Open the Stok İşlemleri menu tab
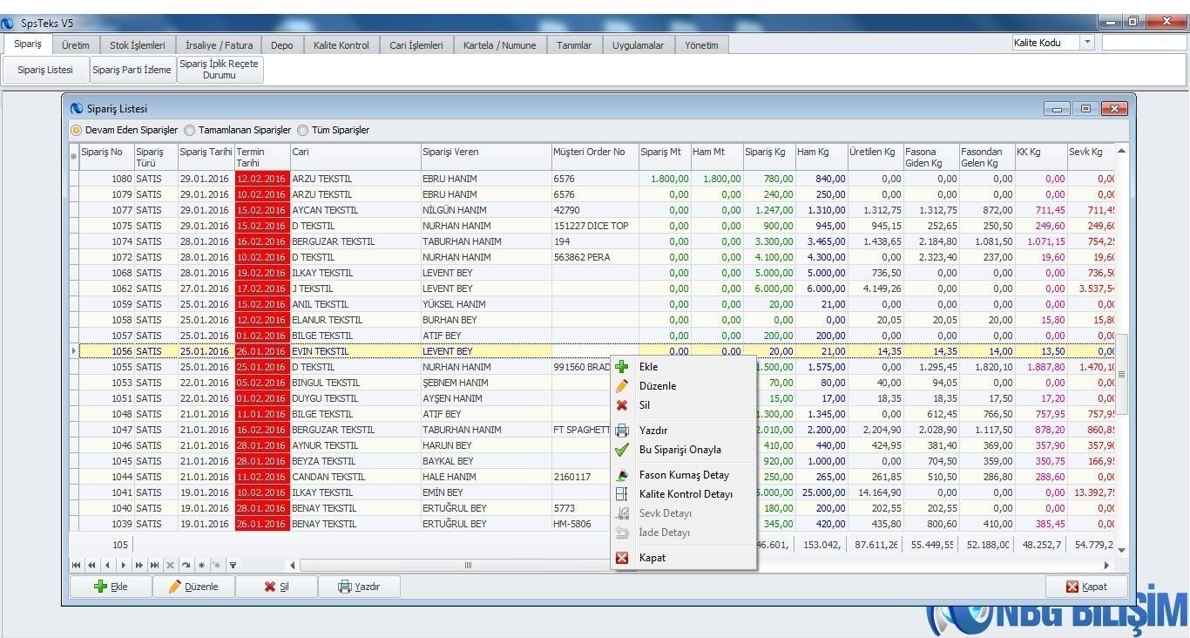Screen dimensions: 1190x638 (x=138, y=45)
